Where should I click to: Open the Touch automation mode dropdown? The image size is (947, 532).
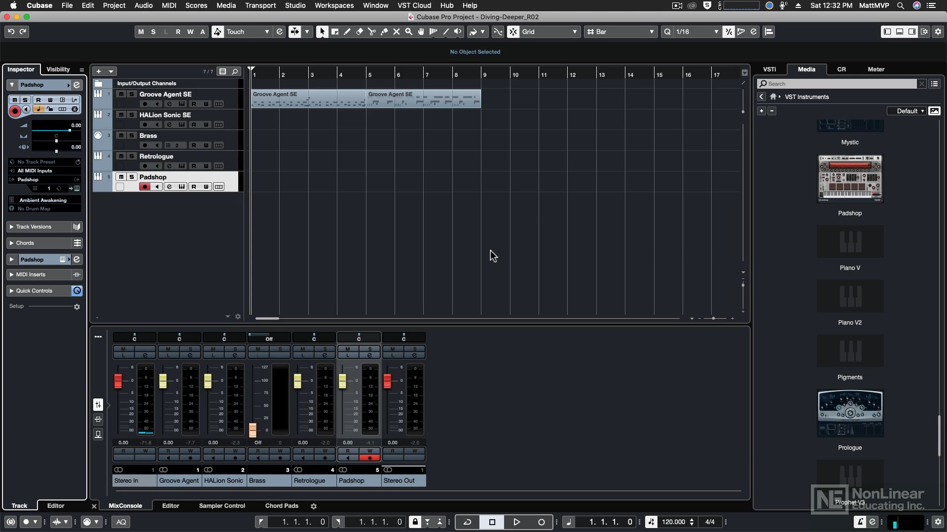tap(248, 32)
